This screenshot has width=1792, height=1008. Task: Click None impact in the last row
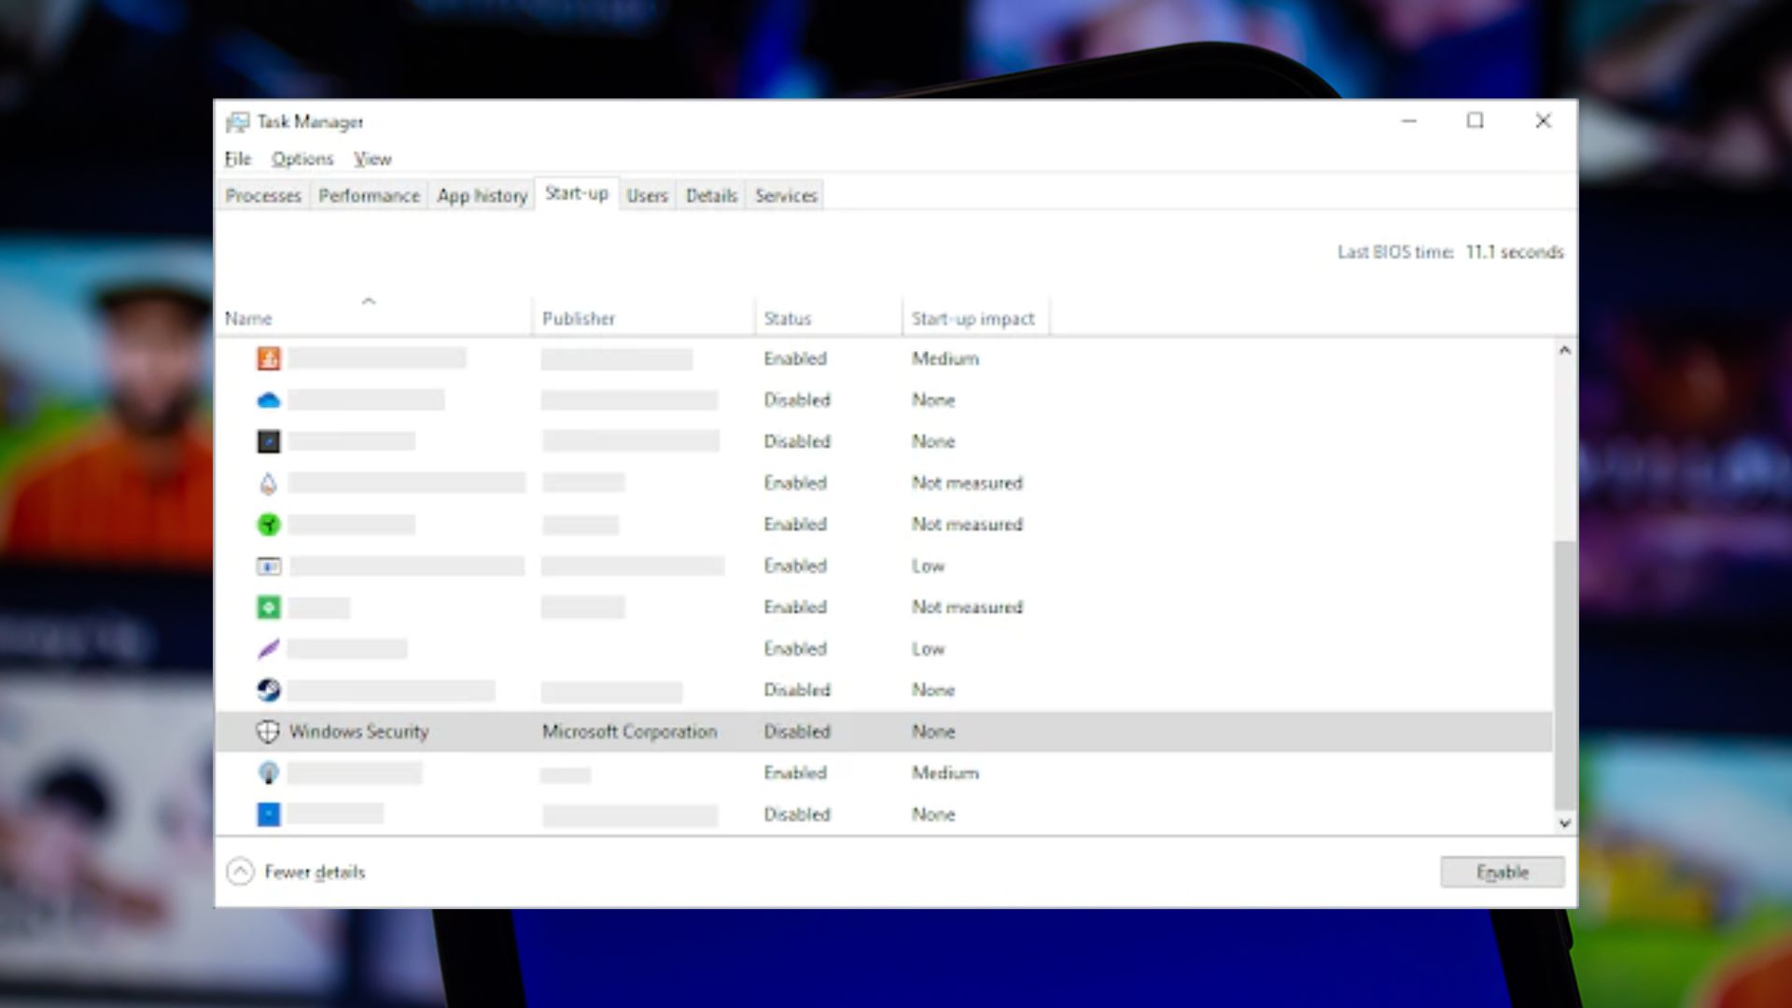coord(933,814)
